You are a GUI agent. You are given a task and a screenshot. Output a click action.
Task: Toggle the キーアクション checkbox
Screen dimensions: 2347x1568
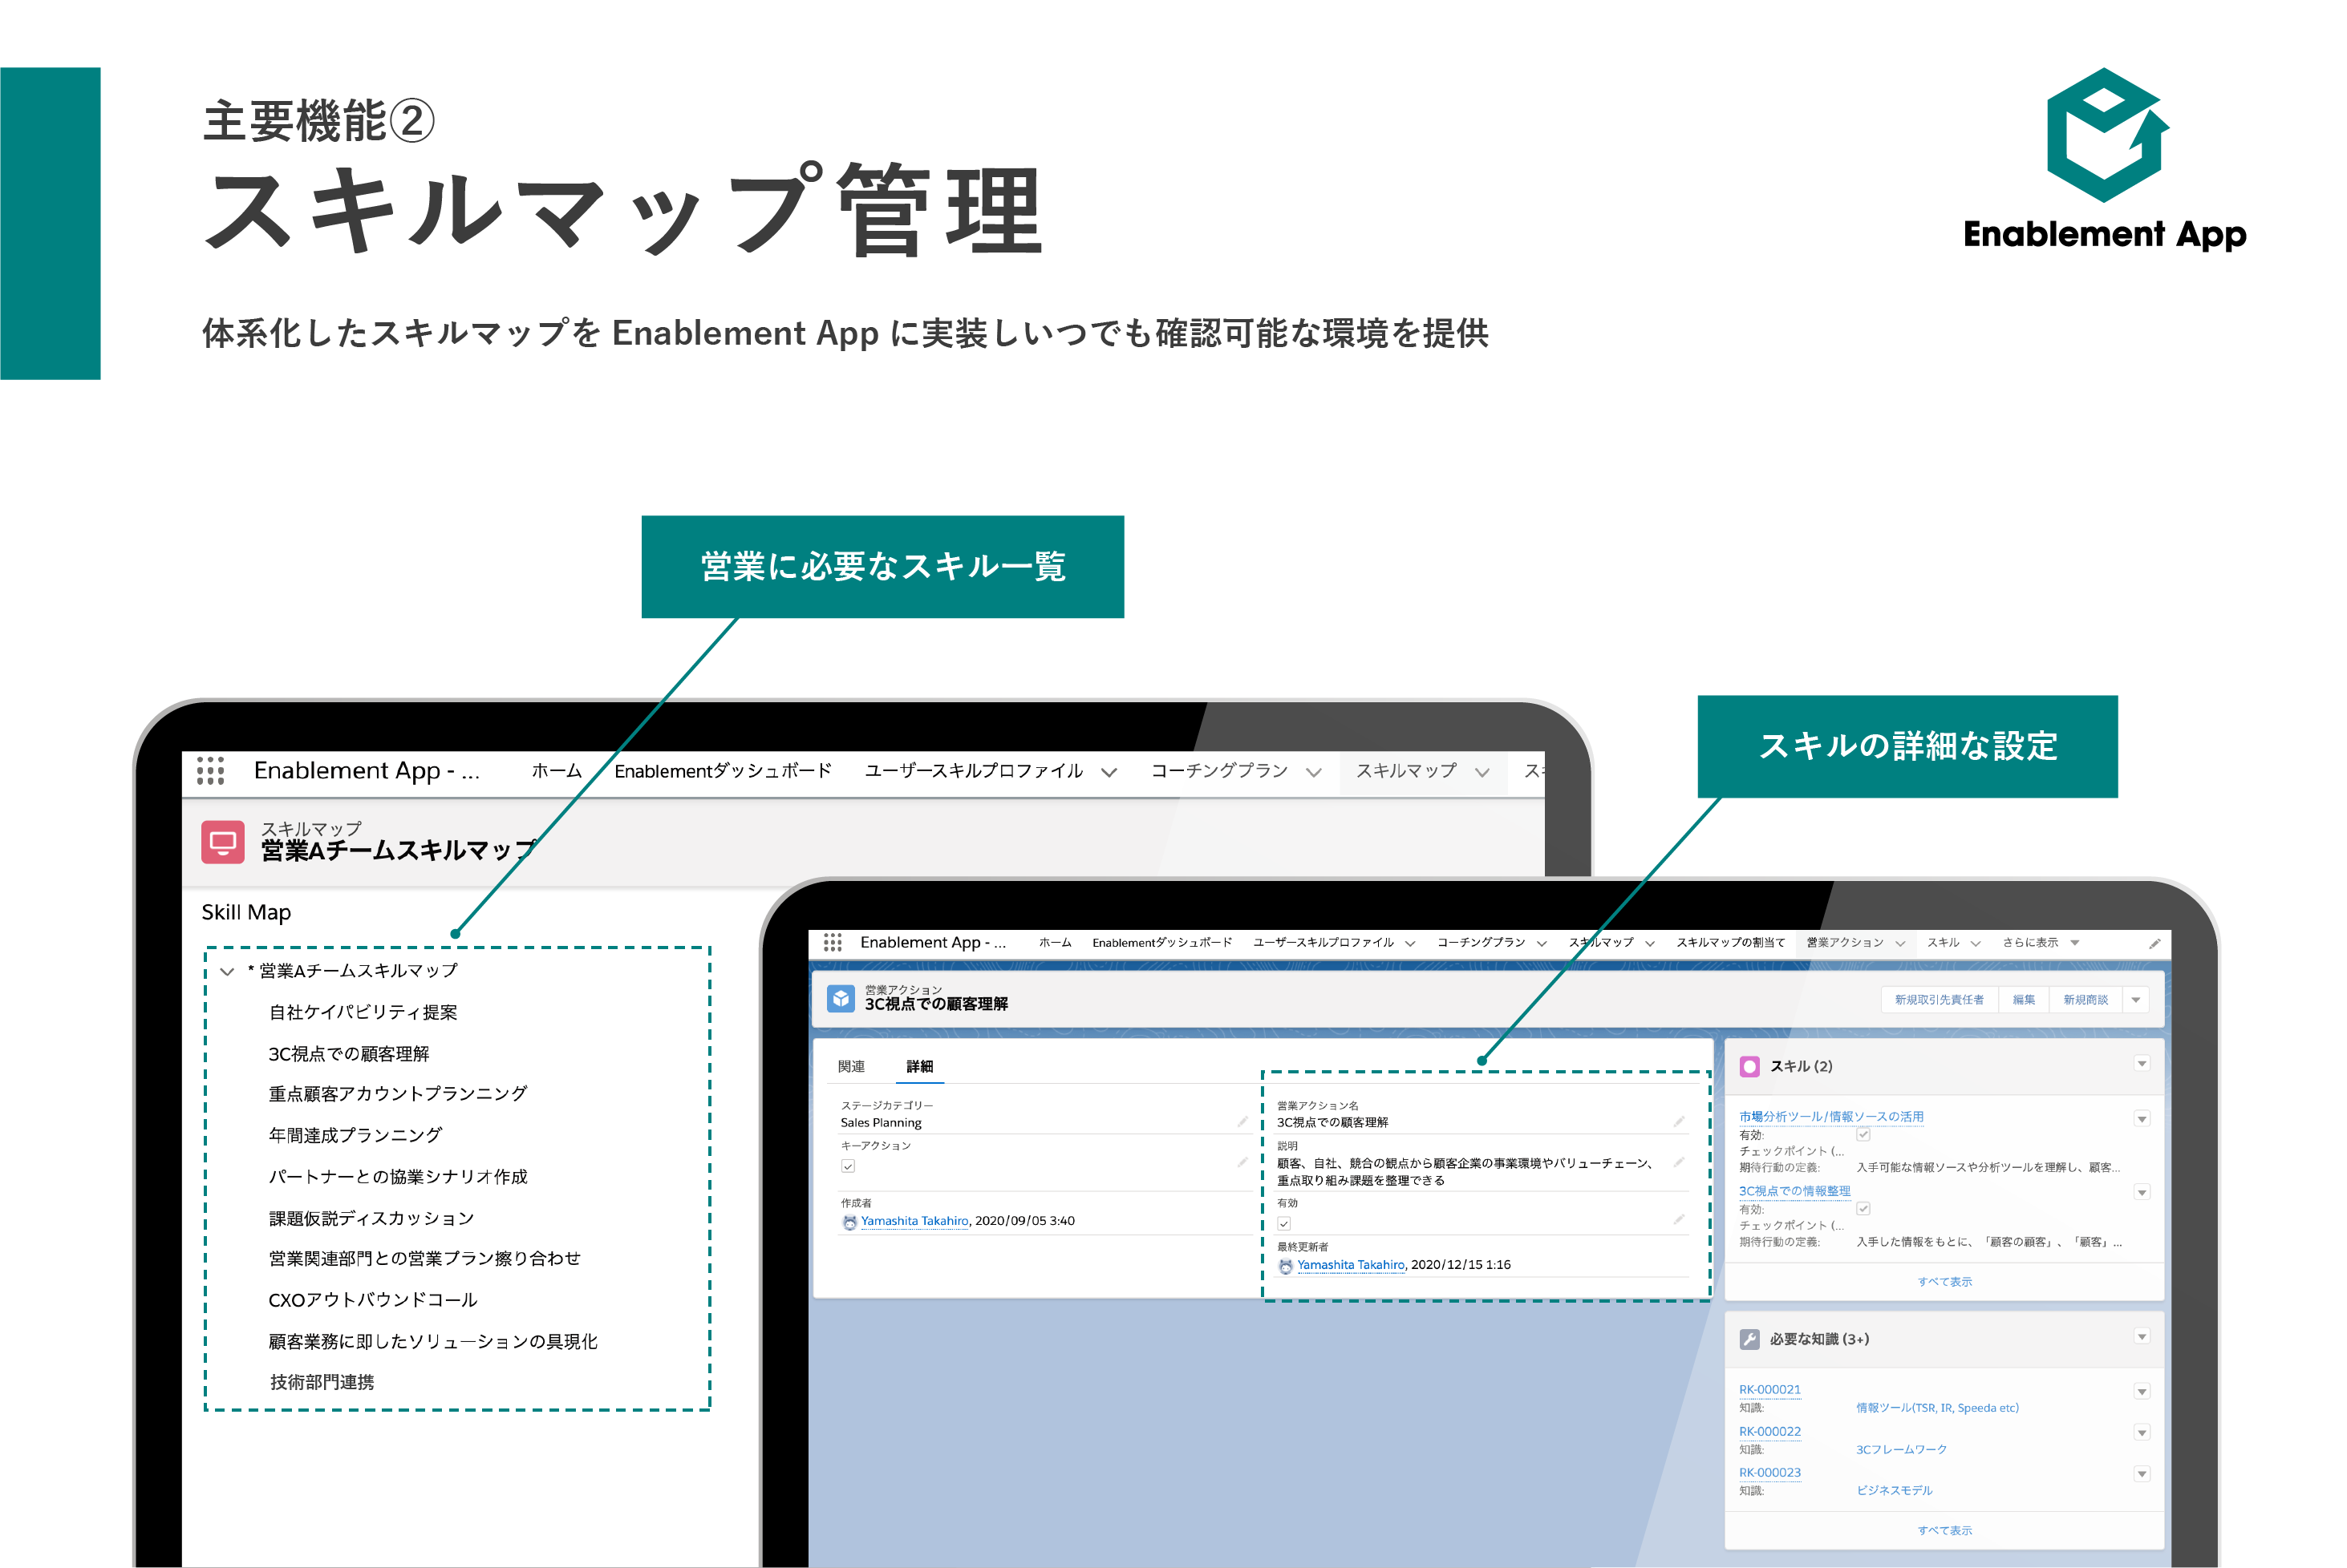[849, 1166]
